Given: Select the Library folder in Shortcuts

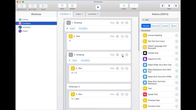Looking at the screenshot, I should click(x=36, y=20).
